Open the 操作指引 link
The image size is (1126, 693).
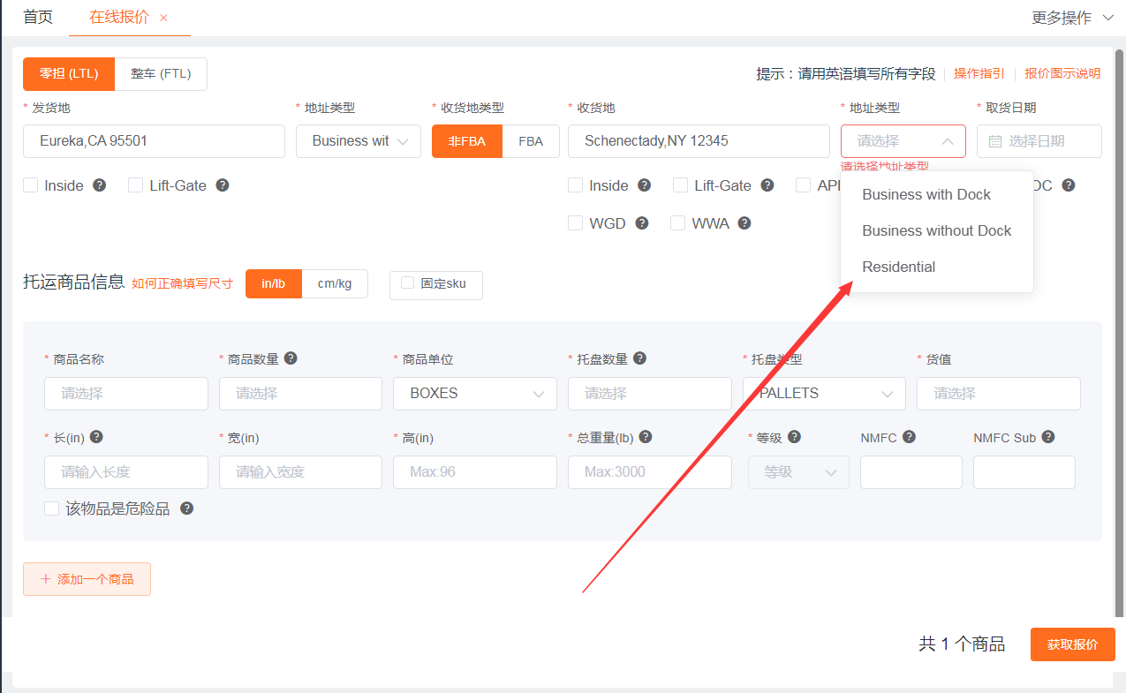pyautogui.click(x=979, y=74)
